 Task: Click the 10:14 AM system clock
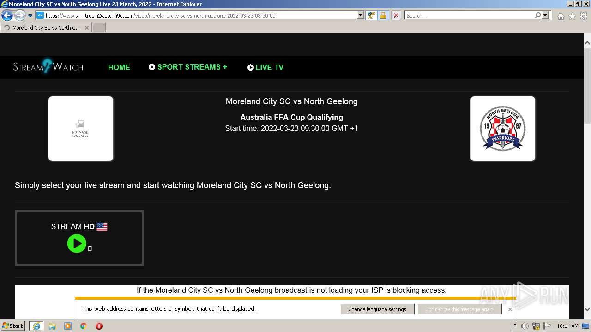point(567,326)
